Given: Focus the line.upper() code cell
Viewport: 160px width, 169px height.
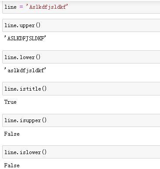Looking at the screenshot, I should point(81,25).
